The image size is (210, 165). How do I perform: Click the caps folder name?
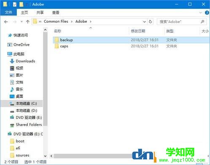click(64, 46)
